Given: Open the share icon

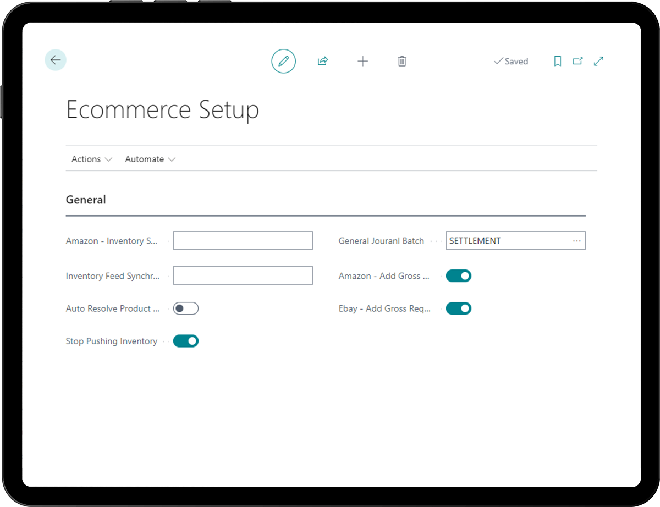Looking at the screenshot, I should 323,61.
